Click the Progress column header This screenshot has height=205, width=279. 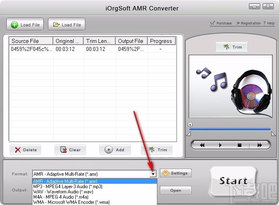click(161, 41)
